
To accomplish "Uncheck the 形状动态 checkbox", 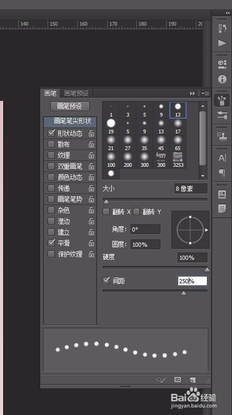I will coord(51,133).
